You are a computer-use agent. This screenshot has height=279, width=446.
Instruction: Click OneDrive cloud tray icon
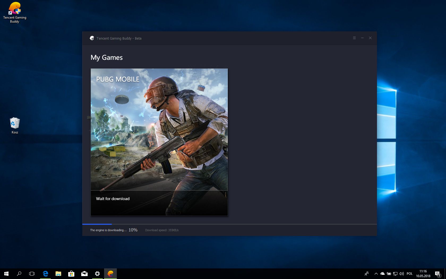[383, 273]
